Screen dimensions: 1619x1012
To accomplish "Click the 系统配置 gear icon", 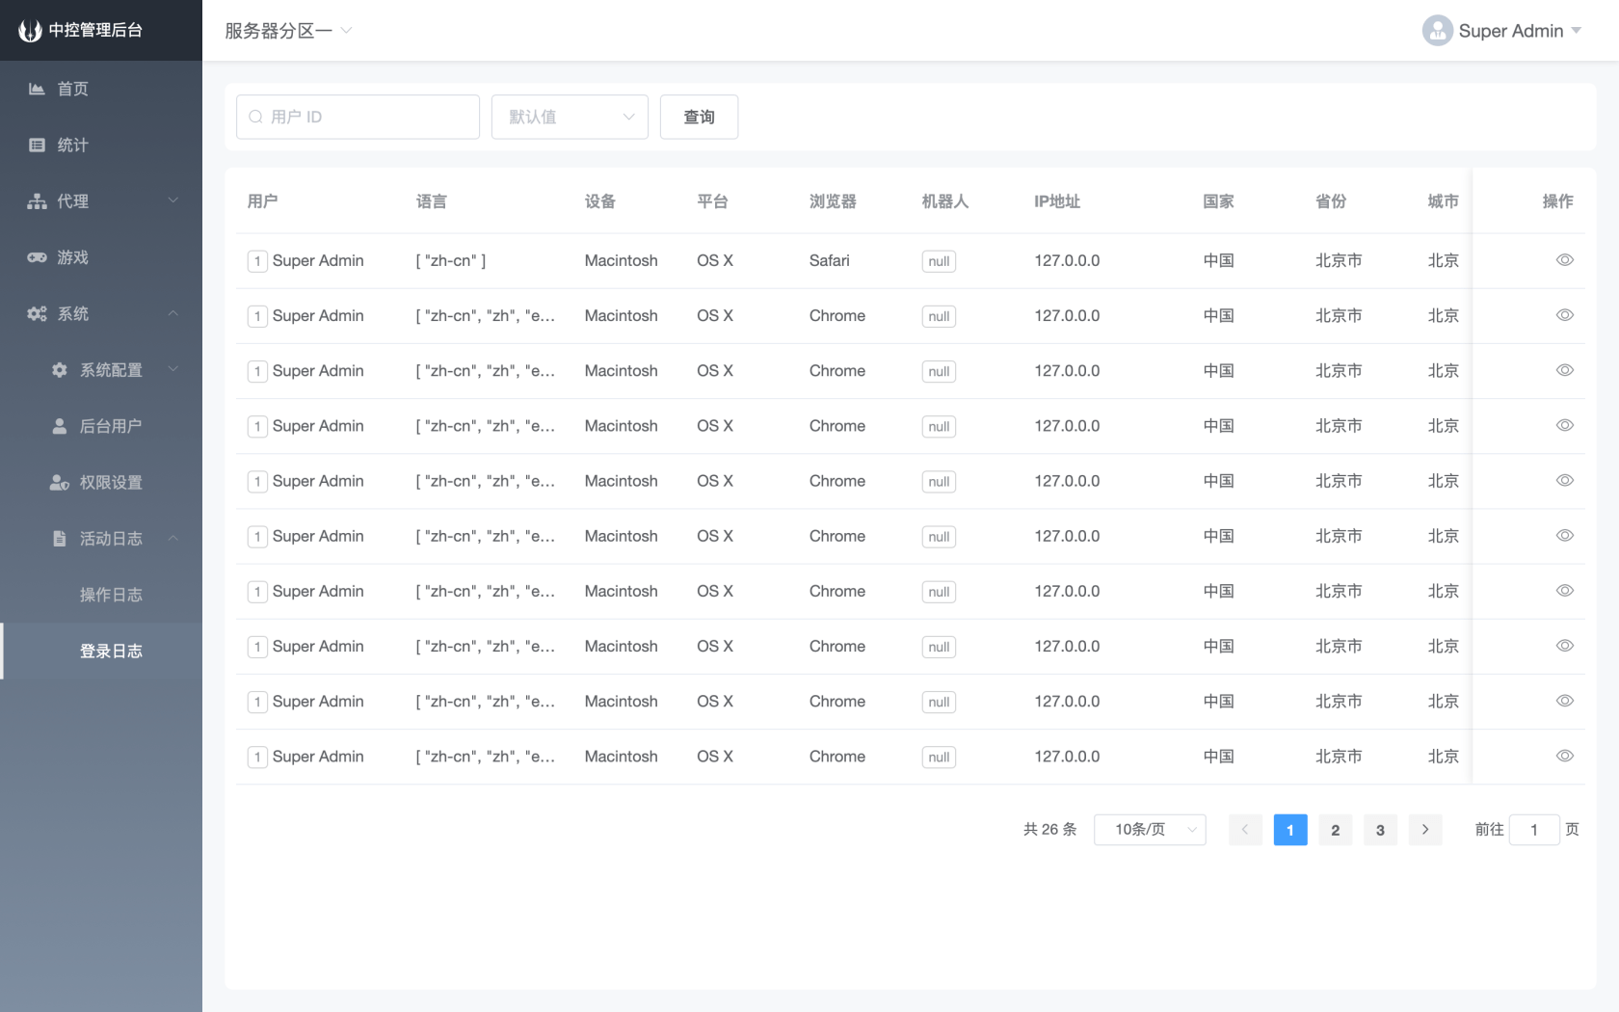I will (60, 370).
